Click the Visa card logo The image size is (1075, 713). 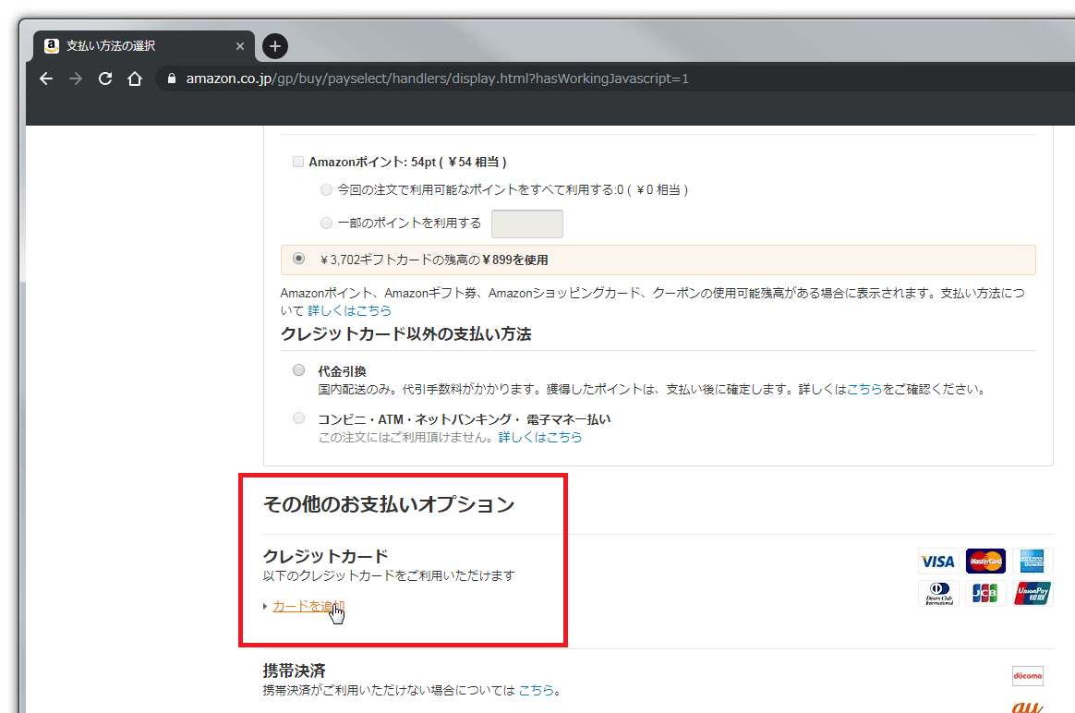coord(937,562)
